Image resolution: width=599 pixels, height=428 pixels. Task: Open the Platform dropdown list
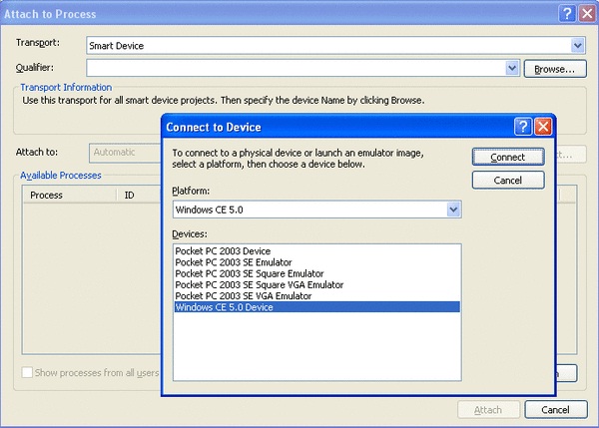click(453, 210)
